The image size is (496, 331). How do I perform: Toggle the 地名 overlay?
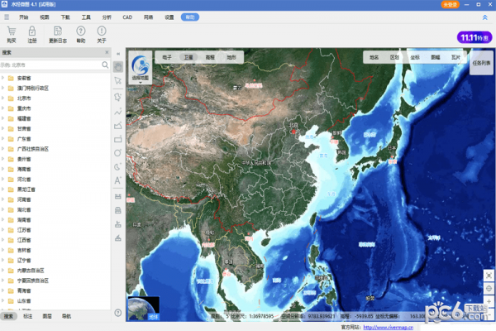point(374,57)
